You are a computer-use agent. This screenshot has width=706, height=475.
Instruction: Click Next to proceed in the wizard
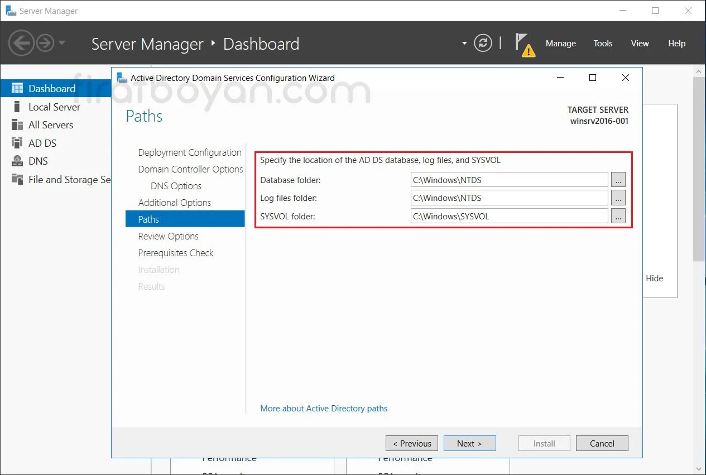coord(469,443)
